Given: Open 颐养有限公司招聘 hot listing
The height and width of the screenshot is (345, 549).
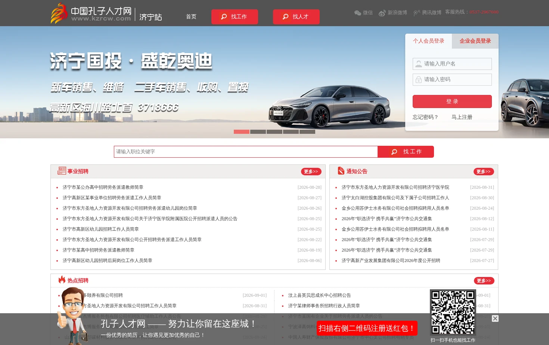Looking at the screenshot, I should (103, 295).
